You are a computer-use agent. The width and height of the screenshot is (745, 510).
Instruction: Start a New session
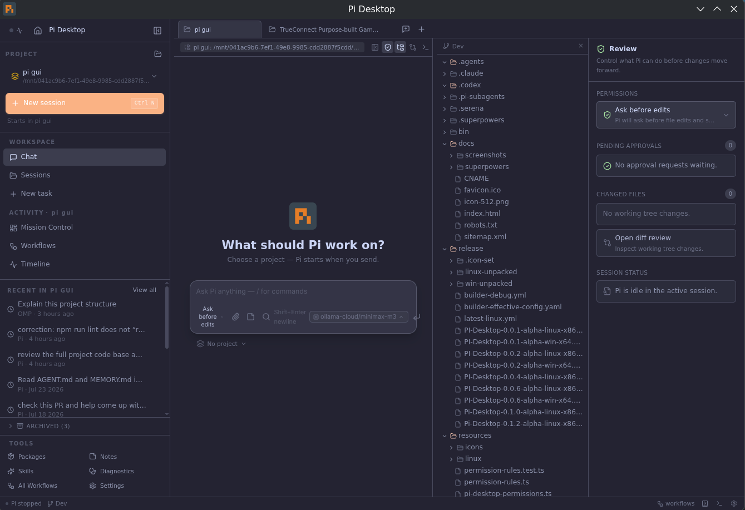(x=85, y=103)
